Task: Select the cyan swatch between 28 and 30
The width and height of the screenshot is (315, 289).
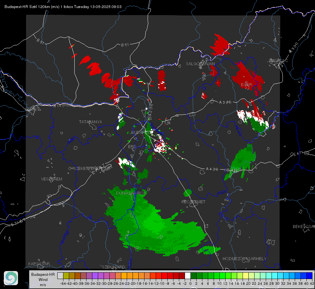Action: pos(275,276)
